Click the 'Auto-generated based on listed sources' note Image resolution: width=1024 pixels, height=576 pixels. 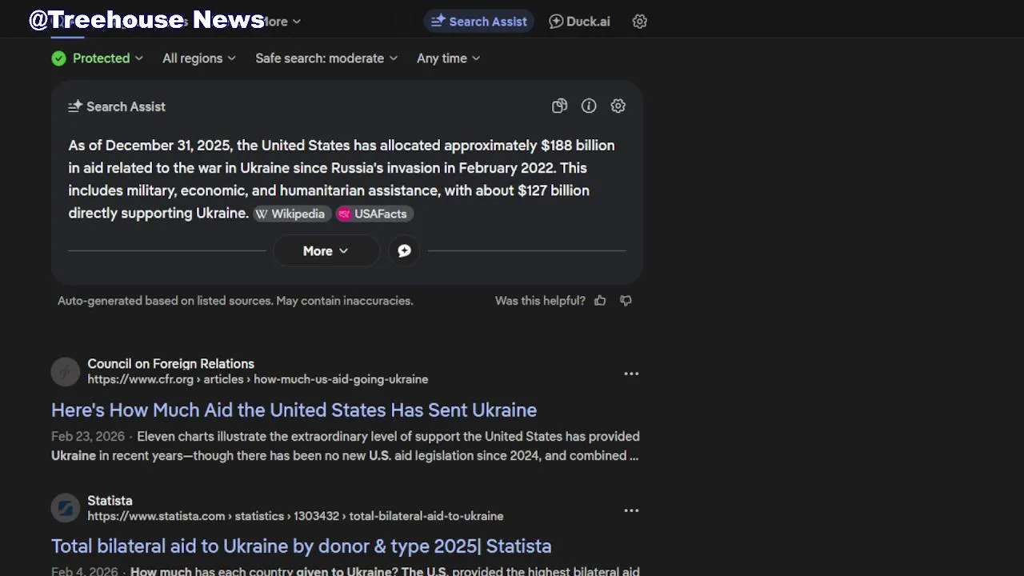tap(235, 301)
